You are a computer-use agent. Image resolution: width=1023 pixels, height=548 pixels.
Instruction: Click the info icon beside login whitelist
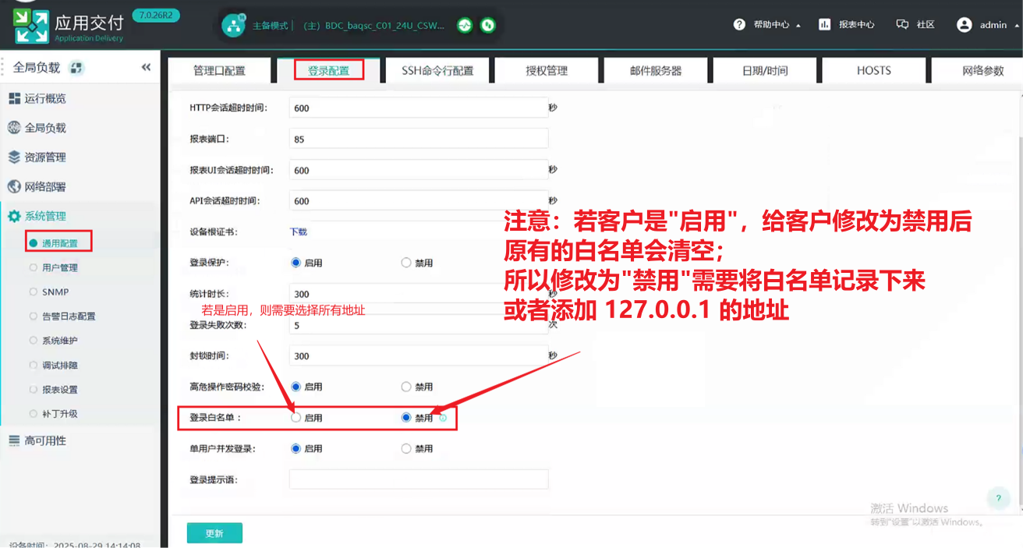[443, 418]
